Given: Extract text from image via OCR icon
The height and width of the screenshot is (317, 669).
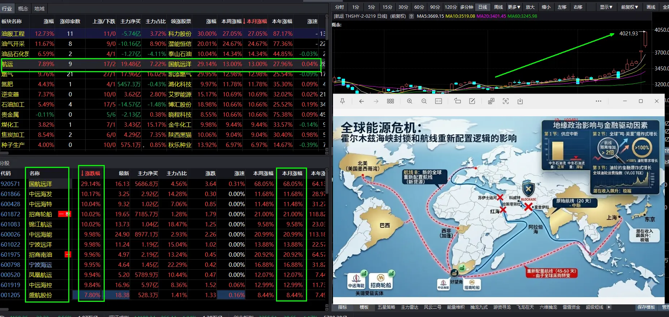Looking at the screenshot, I should 506,101.
